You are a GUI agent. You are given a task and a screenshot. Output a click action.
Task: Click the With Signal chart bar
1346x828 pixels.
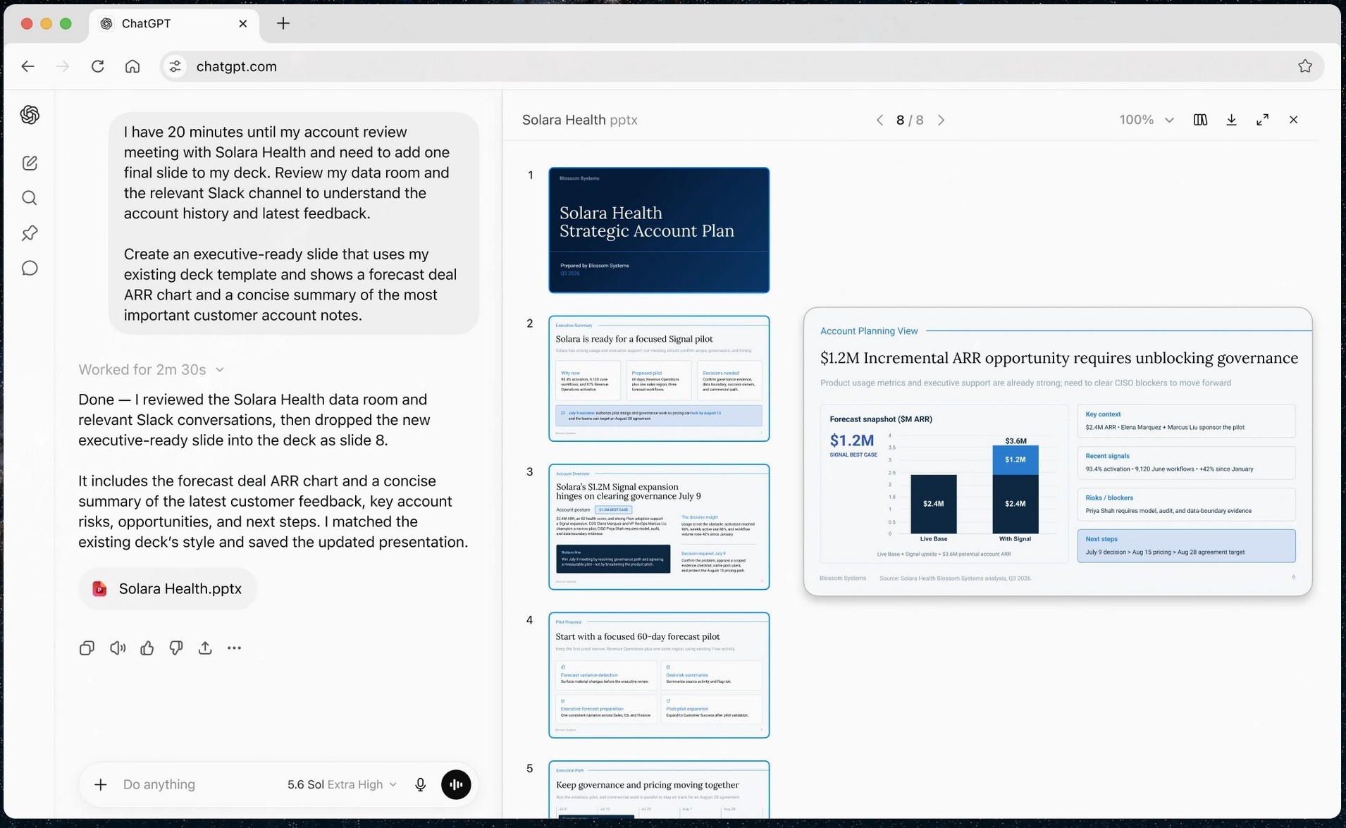[1015, 490]
